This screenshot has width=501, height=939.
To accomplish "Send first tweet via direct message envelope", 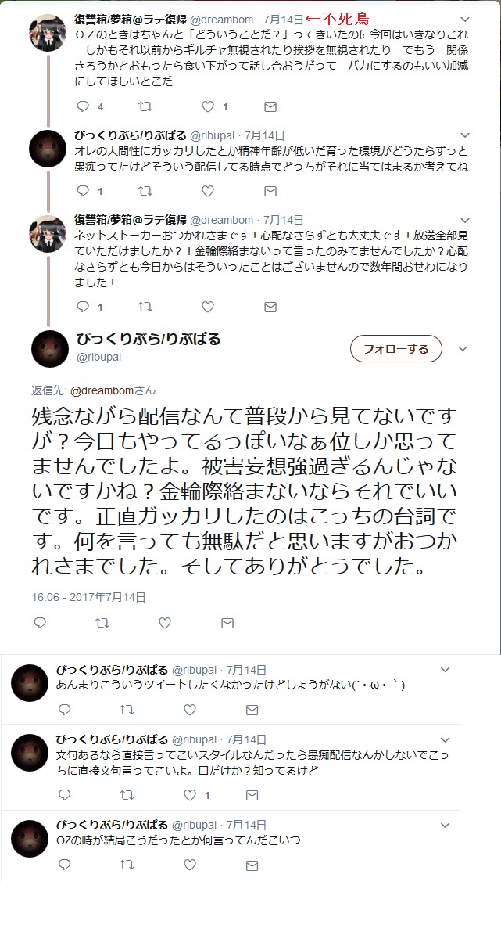I will [270, 106].
